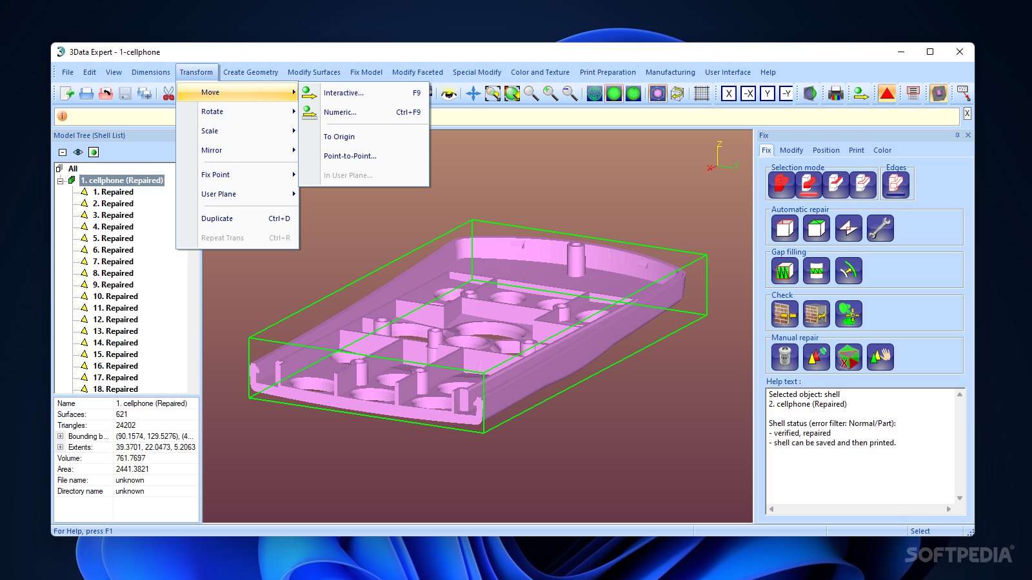
Task: Open the Mirror submenu
Action: (237, 150)
